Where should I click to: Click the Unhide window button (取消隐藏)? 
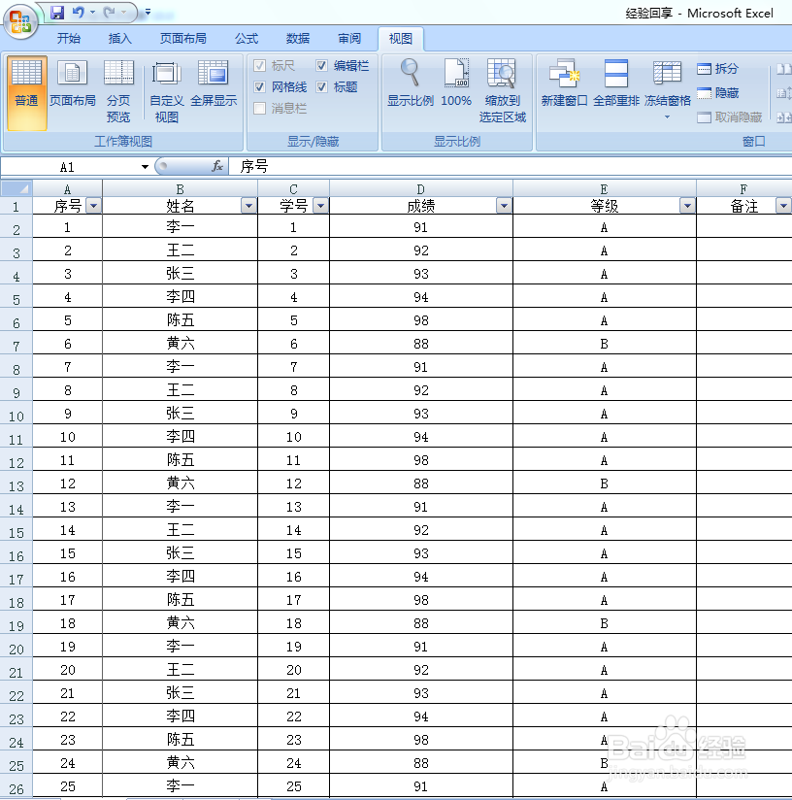(x=730, y=117)
